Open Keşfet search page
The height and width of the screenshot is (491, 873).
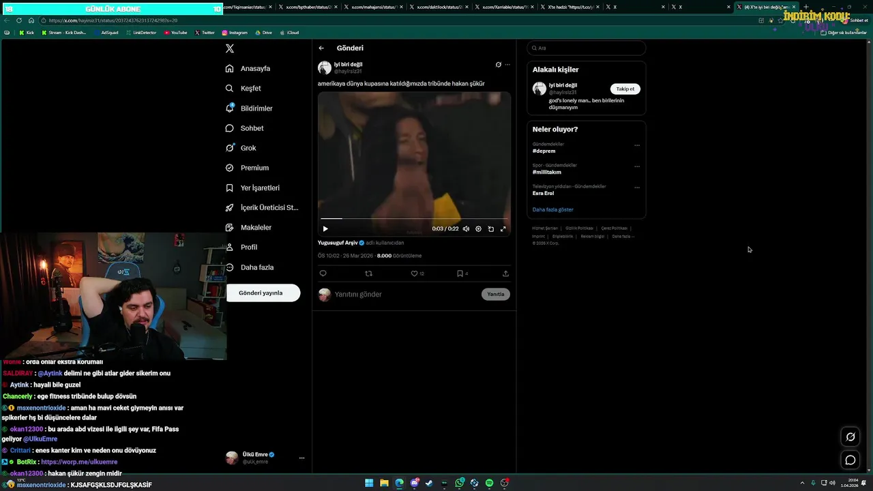click(x=243, y=88)
